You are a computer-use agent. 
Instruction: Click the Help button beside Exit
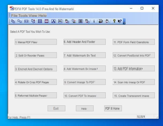coord(85,108)
